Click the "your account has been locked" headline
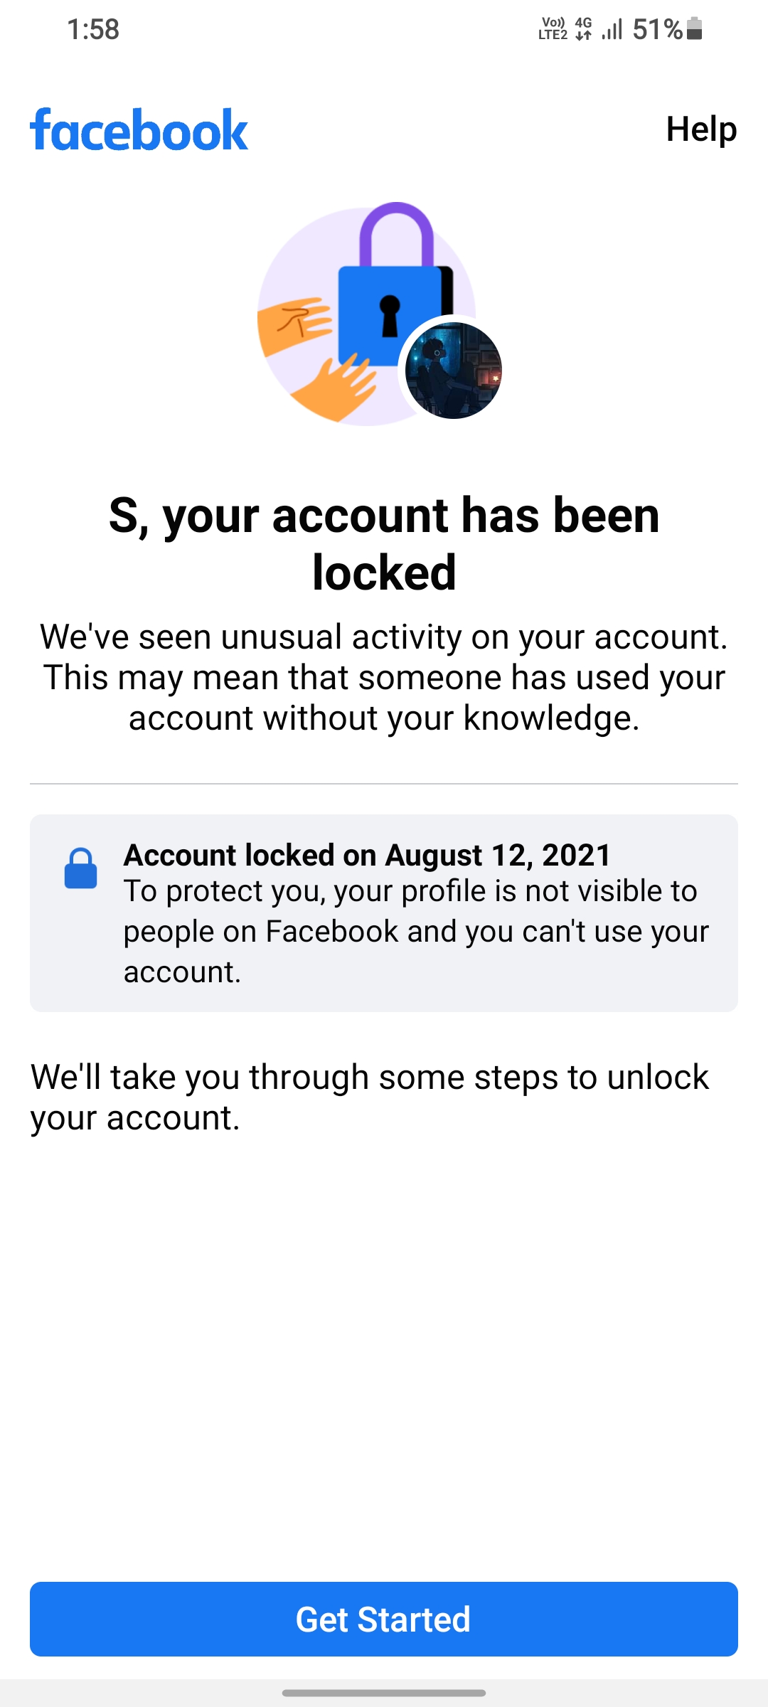 tap(384, 543)
